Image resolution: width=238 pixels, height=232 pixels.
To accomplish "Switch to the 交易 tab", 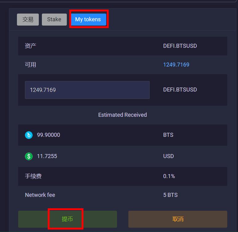I will tap(28, 19).
